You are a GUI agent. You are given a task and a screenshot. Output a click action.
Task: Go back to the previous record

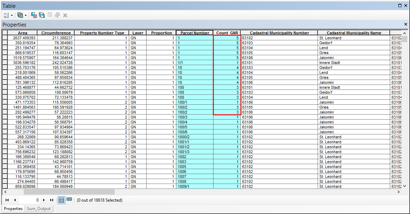(14, 200)
